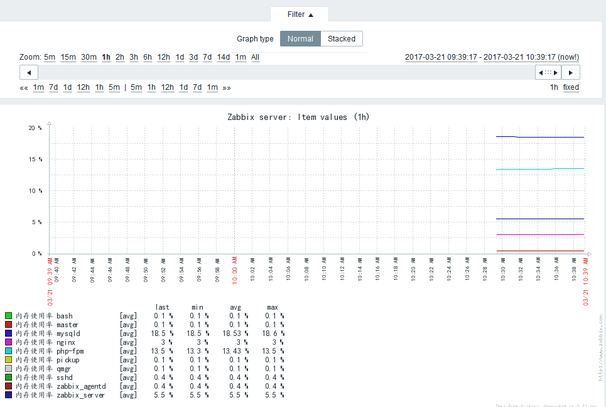Click the mysqld line on the graph
606x407 pixels.
[x=540, y=137]
